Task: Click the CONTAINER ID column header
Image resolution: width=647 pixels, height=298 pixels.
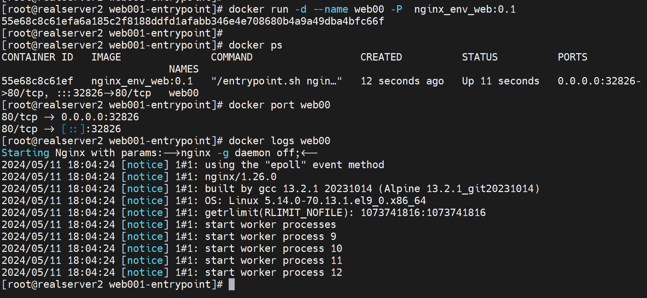Action: 37,57
